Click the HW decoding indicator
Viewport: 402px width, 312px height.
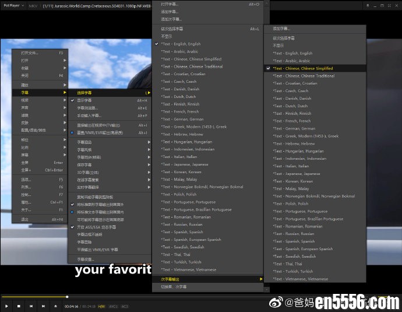click(101, 306)
